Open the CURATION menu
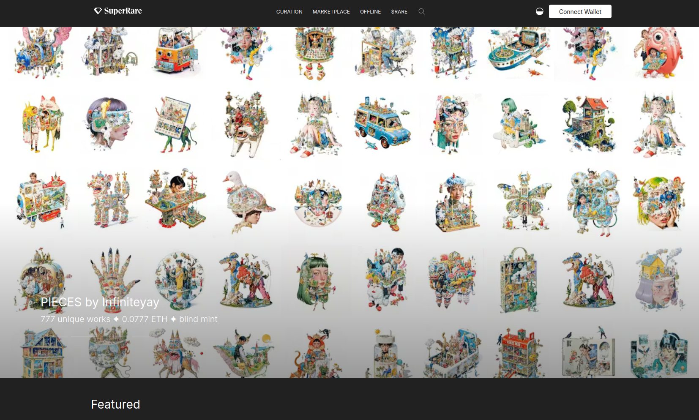This screenshot has width=699, height=420. click(x=289, y=12)
